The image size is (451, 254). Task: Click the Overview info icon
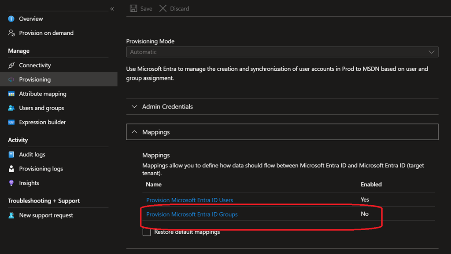(11, 19)
